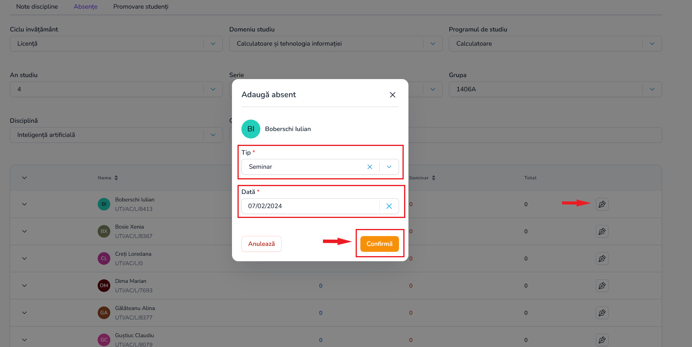Image resolution: width=692 pixels, height=347 pixels.
Task: Clear the Seminar selection in Tip field
Action: point(370,167)
